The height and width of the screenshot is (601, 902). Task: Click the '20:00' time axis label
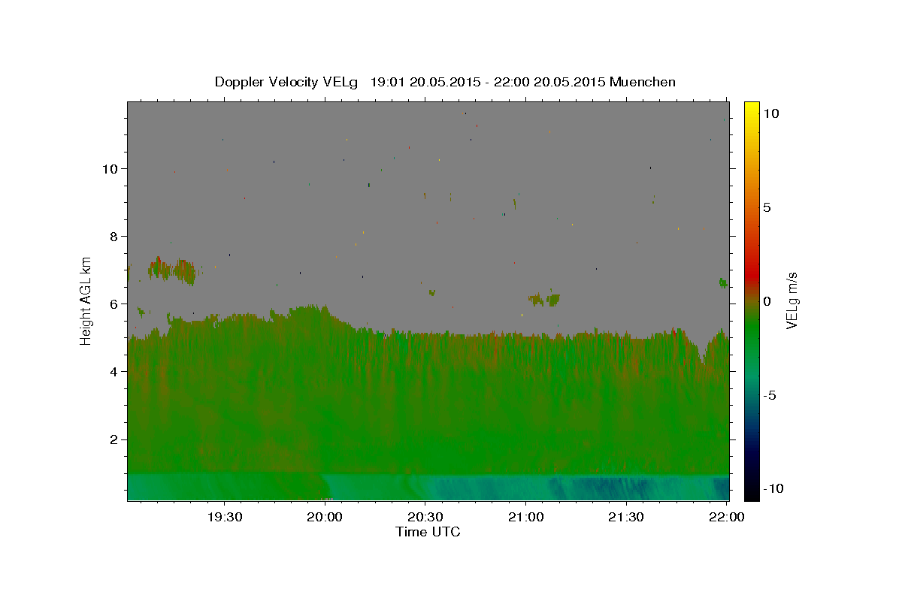[325, 517]
